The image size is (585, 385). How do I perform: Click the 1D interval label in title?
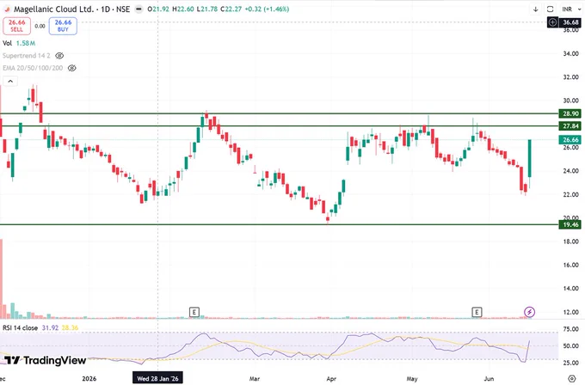click(105, 9)
